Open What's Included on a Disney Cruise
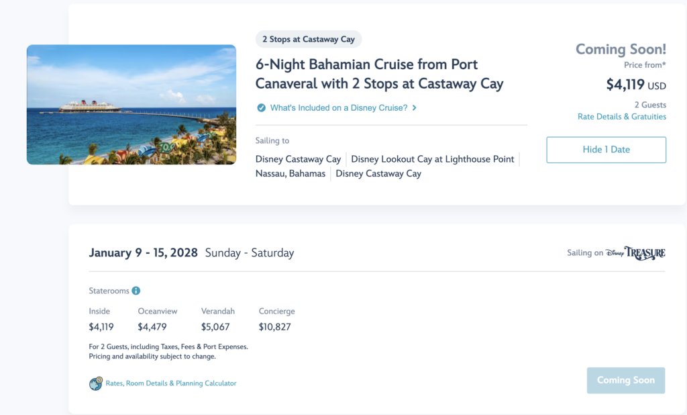This screenshot has height=415, width=687. pos(339,108)
